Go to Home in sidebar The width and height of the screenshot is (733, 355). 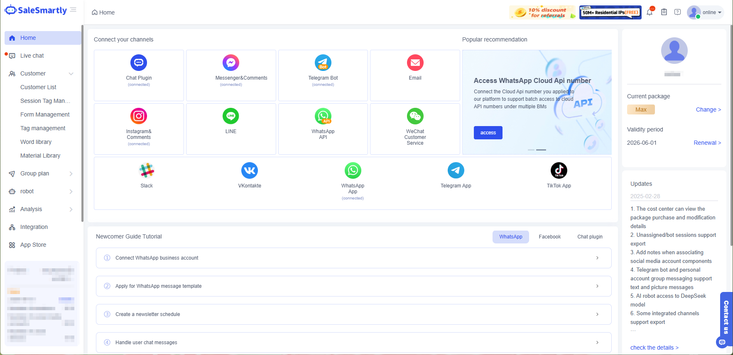click(43, 38)
